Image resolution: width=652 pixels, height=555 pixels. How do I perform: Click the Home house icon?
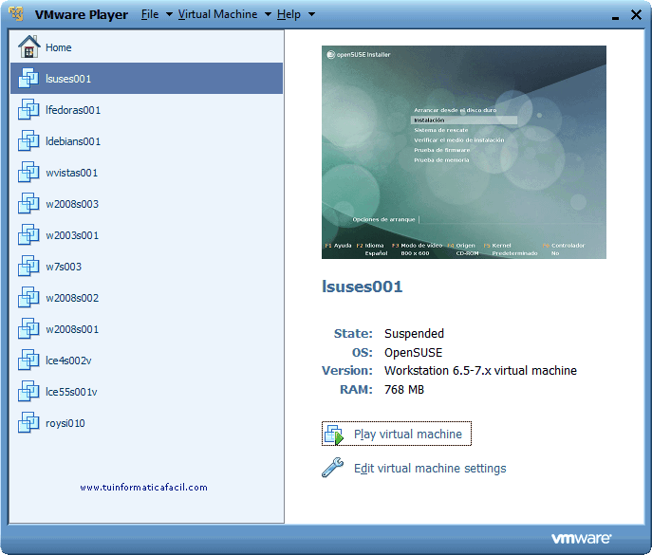(x=28, y=47)
